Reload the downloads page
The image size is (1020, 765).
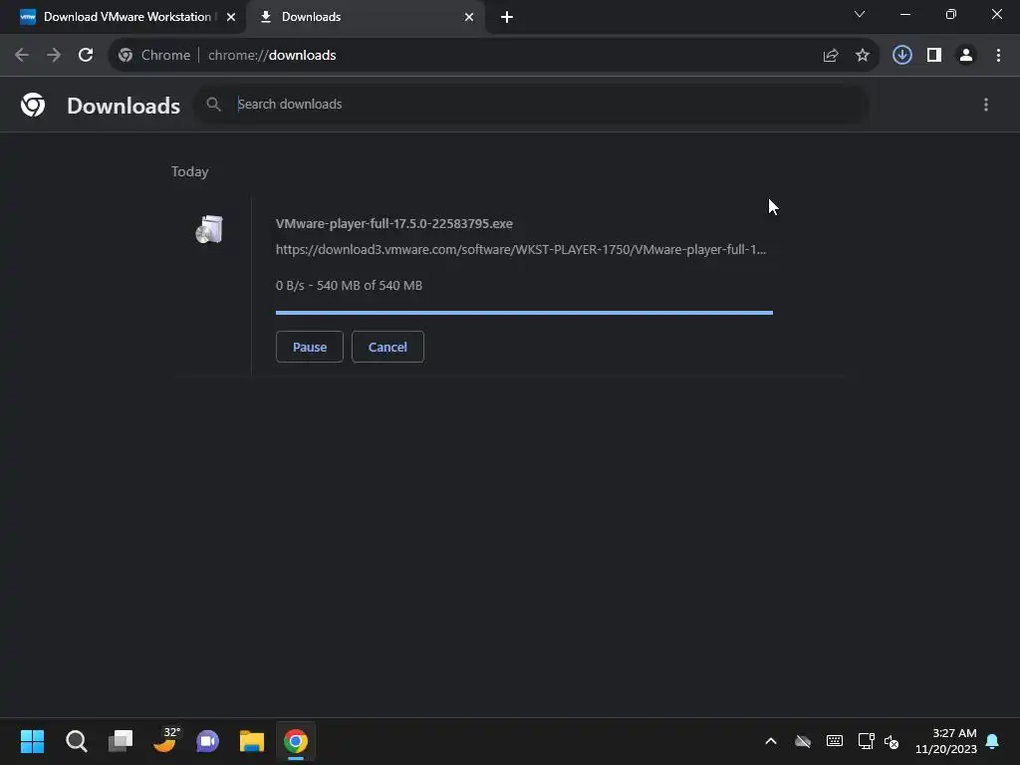tap(86, 56)
